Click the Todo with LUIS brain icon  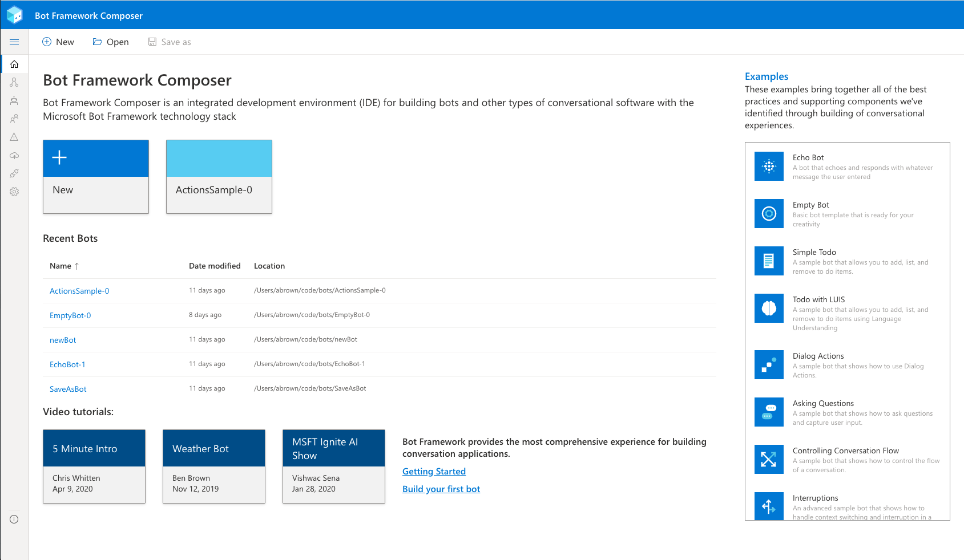coord(769,309)
